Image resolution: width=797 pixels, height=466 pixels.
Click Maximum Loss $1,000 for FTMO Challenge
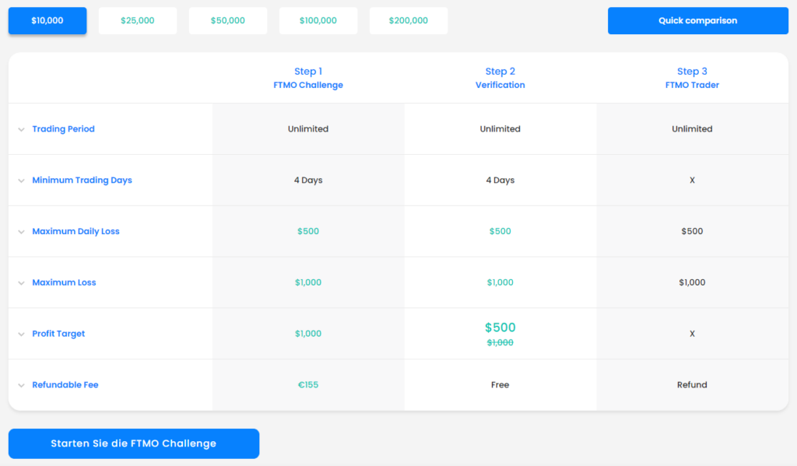(308, 282)
